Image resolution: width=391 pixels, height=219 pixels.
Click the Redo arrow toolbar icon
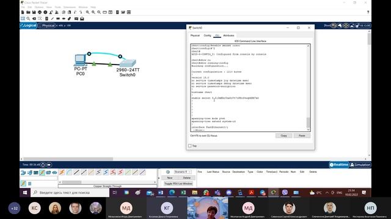[81, 12]
